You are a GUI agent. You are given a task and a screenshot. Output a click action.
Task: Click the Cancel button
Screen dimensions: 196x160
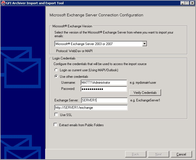(x=181, y=154)
